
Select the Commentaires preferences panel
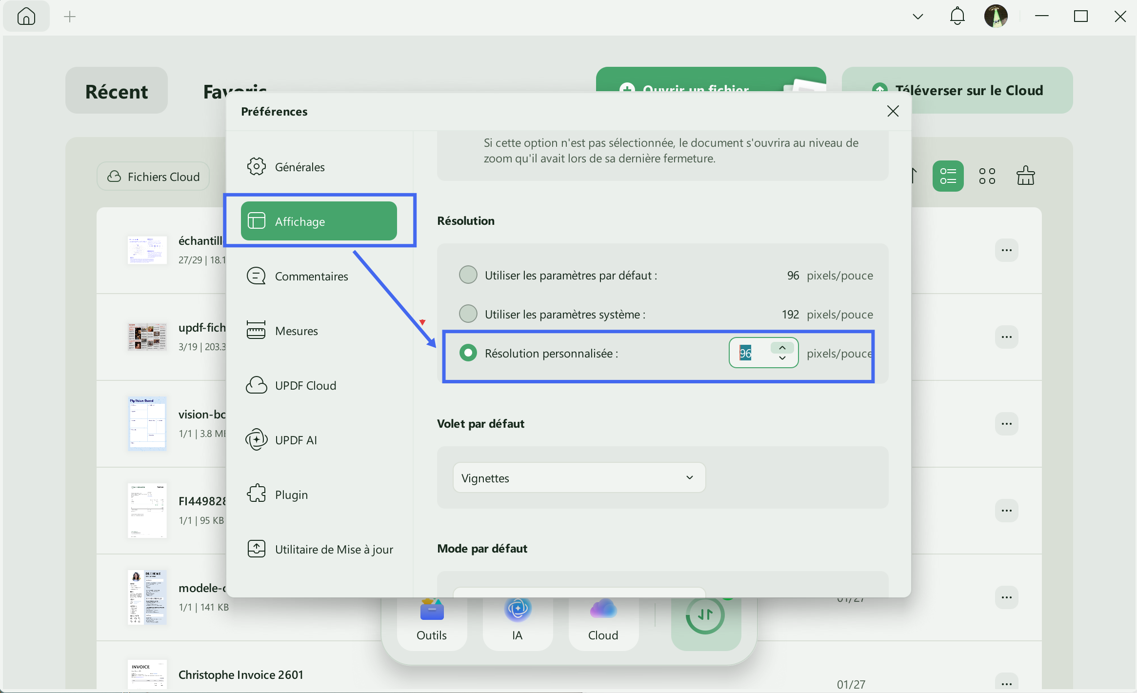click(311, 276)
